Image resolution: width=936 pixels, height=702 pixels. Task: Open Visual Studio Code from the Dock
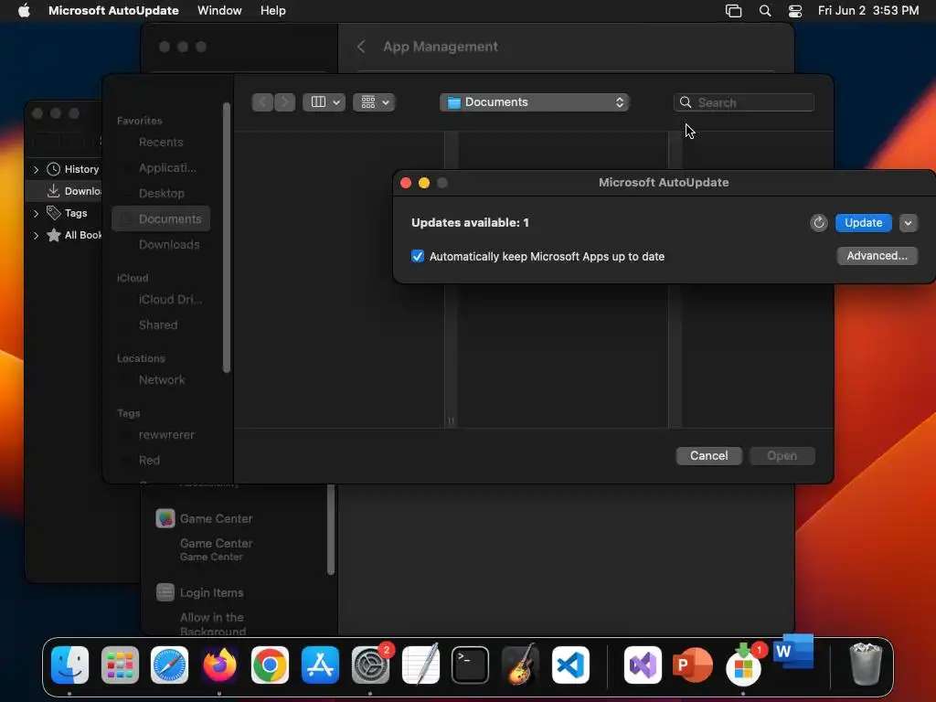point(570,665)
